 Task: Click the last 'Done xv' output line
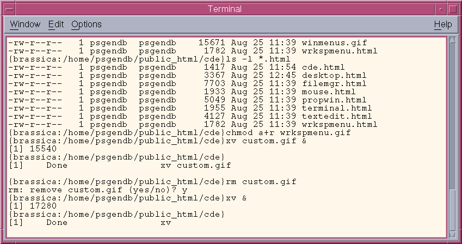click(90, 222)
